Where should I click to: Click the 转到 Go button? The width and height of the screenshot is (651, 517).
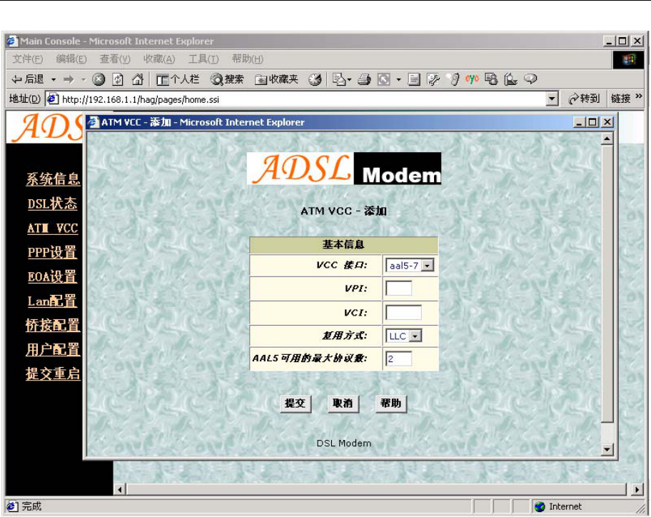[584, 99]
